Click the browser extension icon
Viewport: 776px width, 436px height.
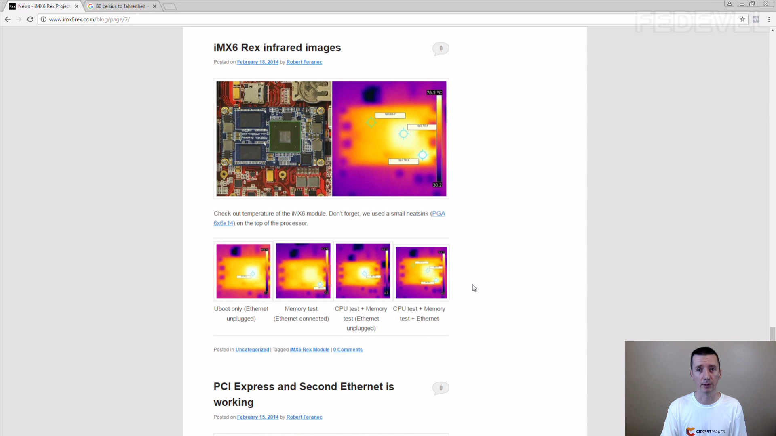point(756,19)
